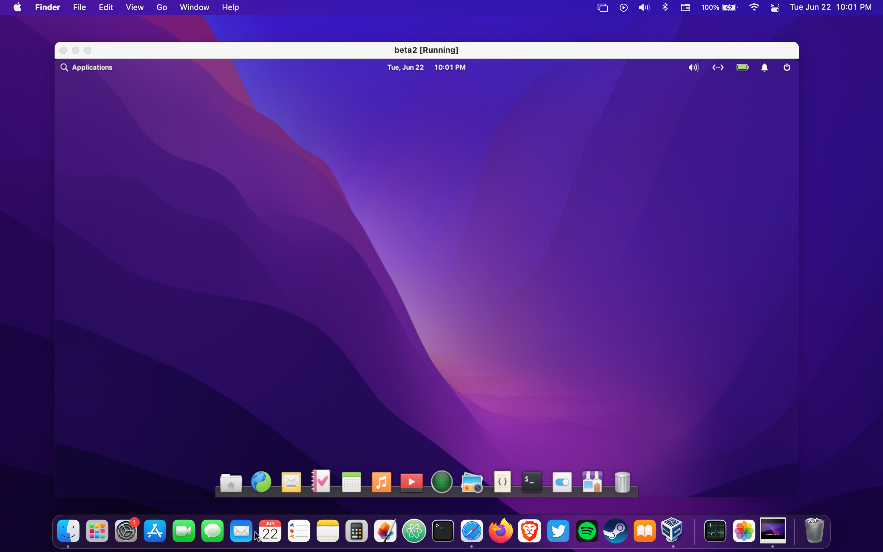
Task: Toggle Do Not Disturb via the bell indicator
Action: pyautogui.click(x=764, y=67)
